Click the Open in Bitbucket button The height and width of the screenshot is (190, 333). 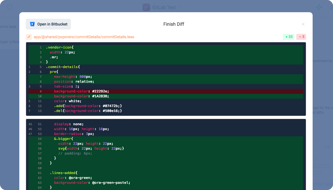click(48, 24)
